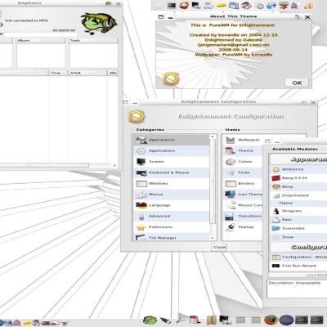Click the green mascot icon in the bottom dock
This screenshot has height=327, width=327.
tap(150, 320)
